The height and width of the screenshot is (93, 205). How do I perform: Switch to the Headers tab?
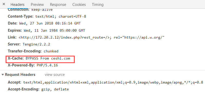pyautogui.click(x=17, y=5)
